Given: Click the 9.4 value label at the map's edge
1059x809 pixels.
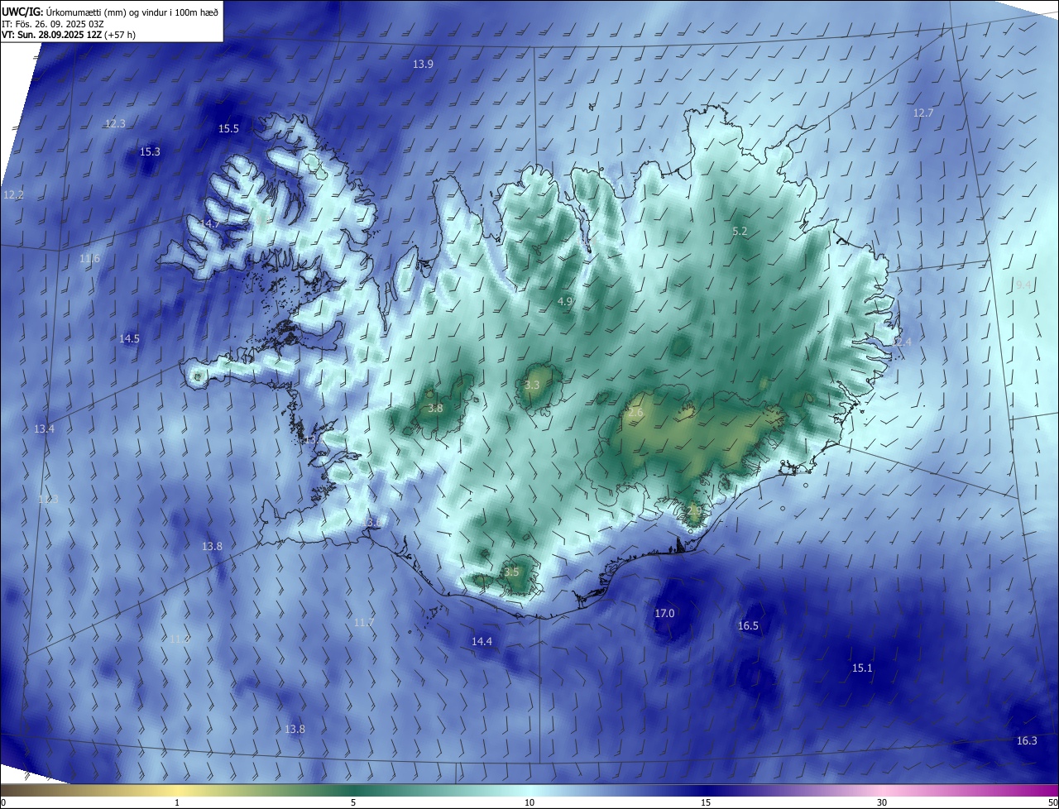Looking at the screenshot, I should pos(1023,285).
